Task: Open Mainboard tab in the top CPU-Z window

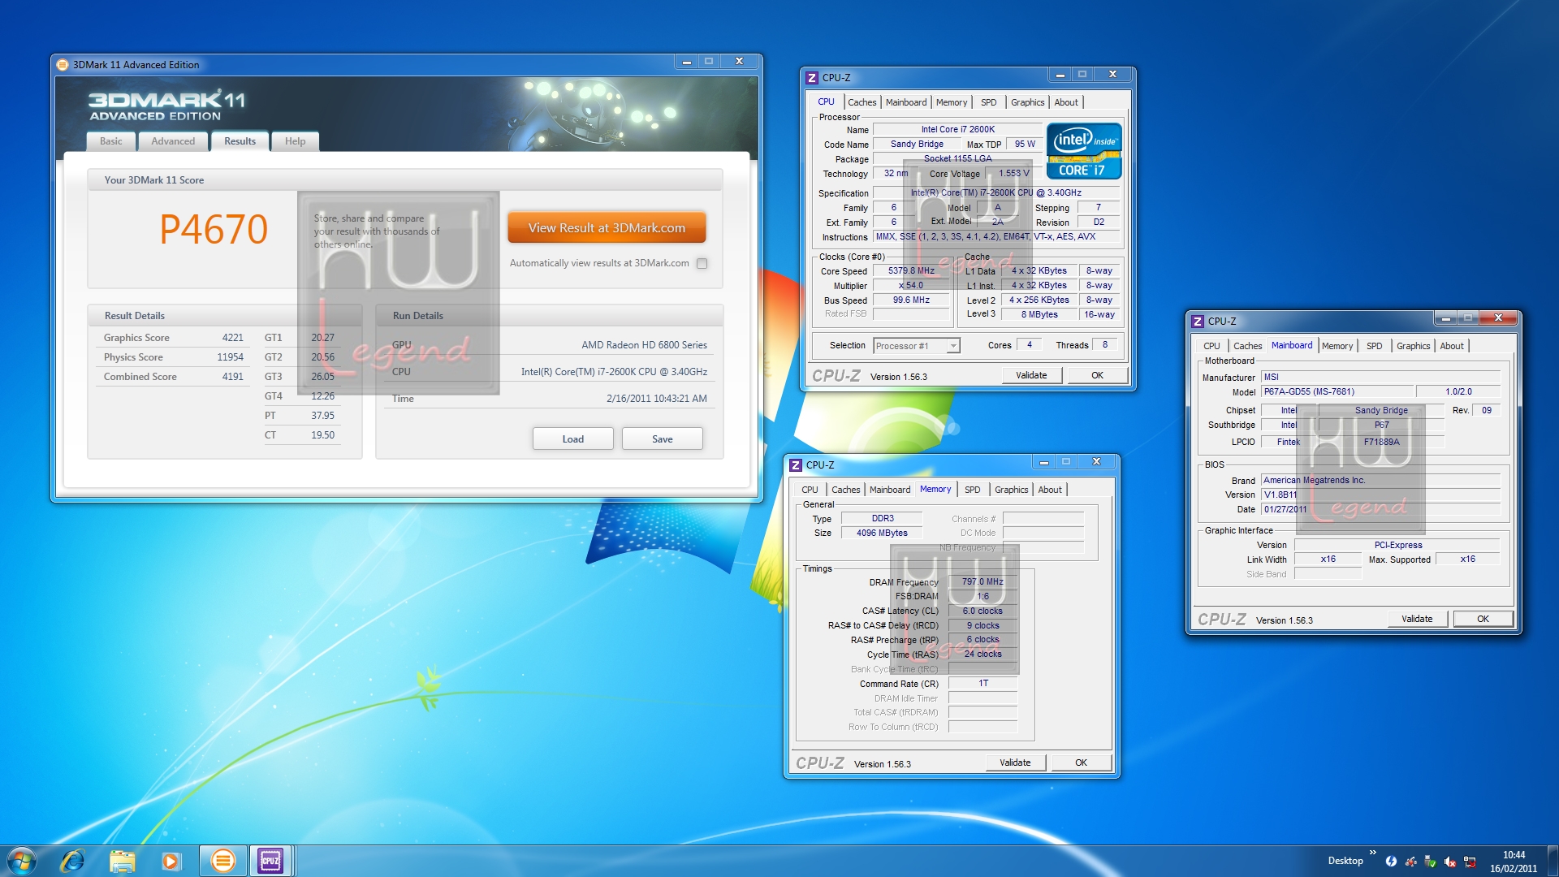Action: [905, 102]
